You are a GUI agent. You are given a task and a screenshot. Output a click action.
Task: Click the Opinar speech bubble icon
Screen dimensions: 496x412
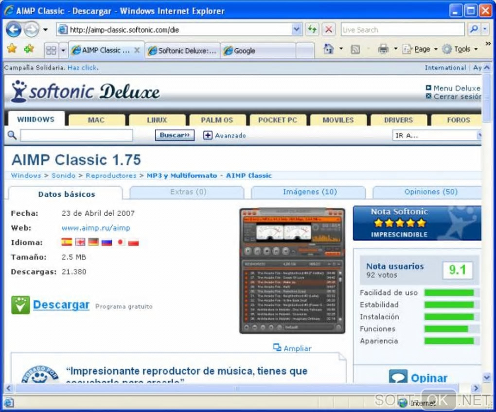(x=398, y=377)
